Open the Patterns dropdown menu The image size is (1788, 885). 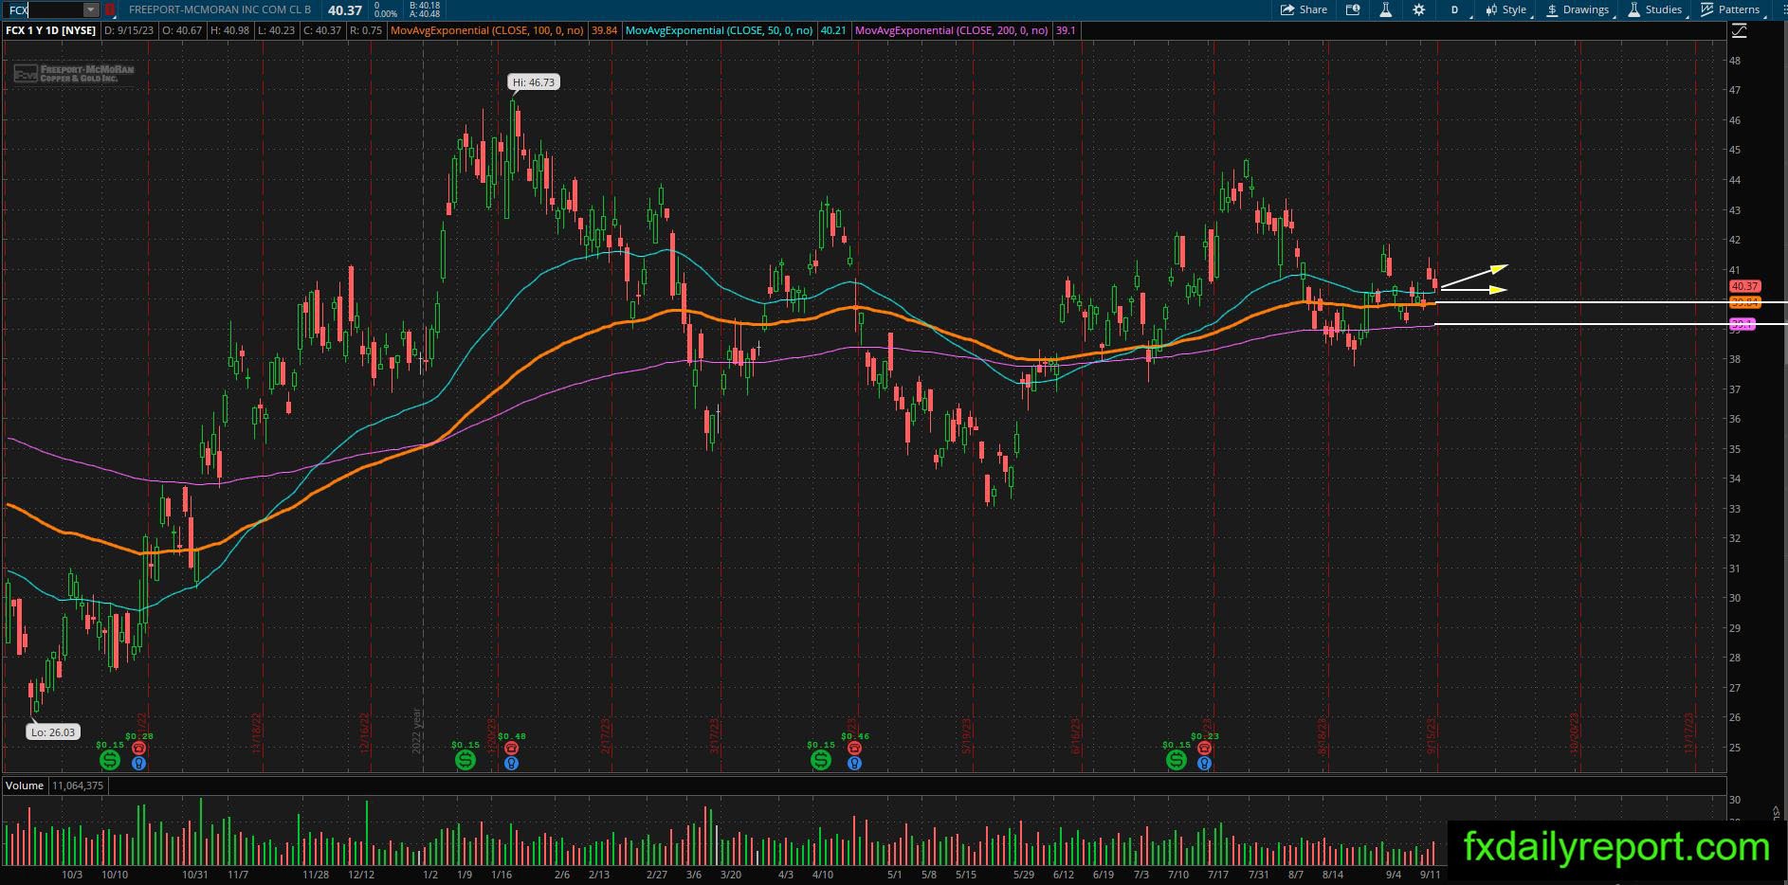pos(1731,9)
